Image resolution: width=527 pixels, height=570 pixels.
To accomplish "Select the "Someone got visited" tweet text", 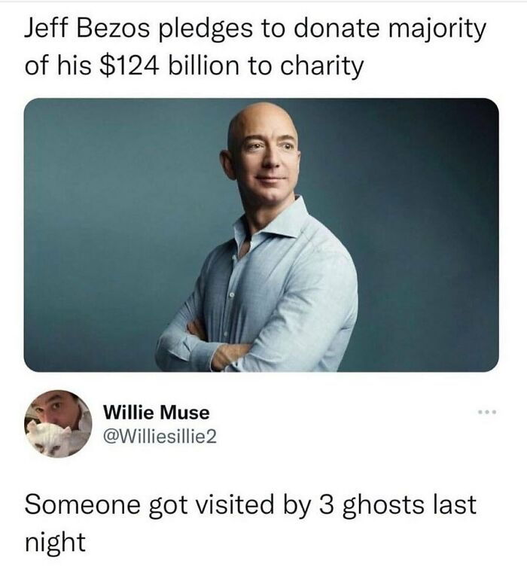I will (x=251, y=523).
